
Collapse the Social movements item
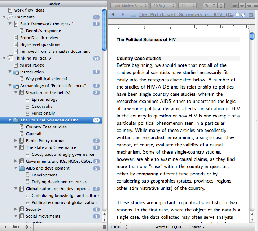[x=16, y=216]
